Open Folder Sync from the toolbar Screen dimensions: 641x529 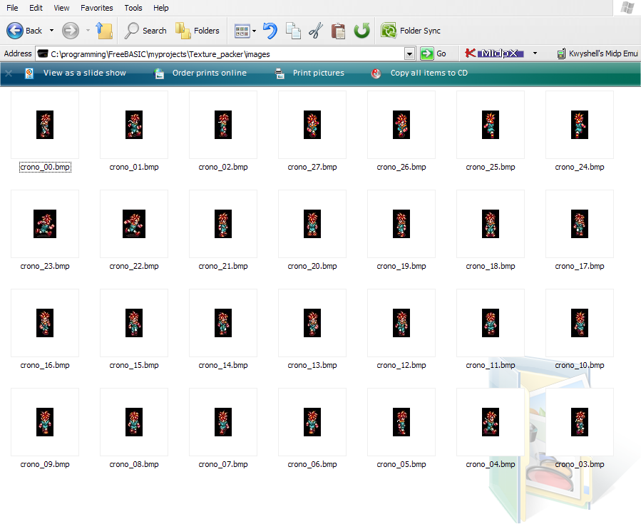point(411,31)
